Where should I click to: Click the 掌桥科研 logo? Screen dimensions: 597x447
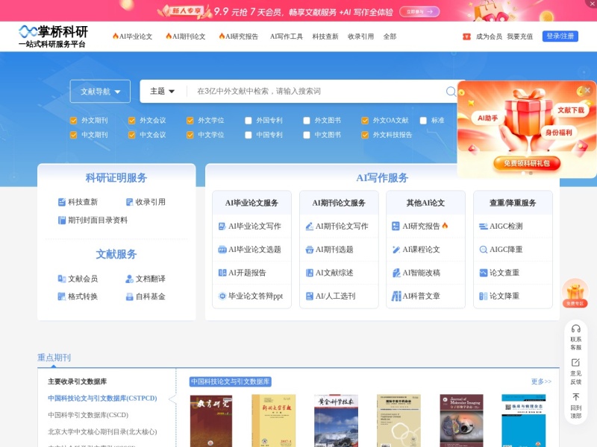pos(53,37)
